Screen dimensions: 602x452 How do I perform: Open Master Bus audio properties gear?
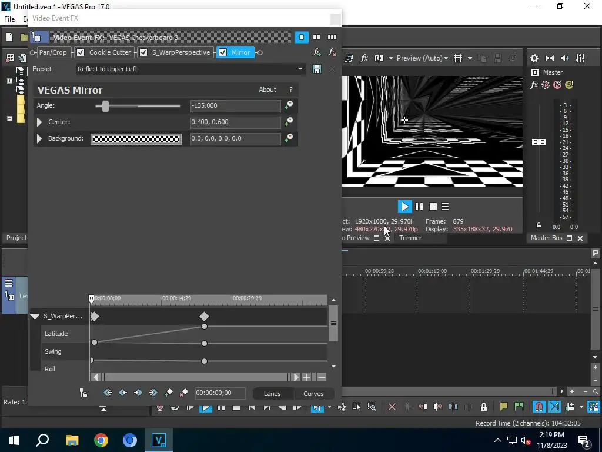click(x=534, y=58)
